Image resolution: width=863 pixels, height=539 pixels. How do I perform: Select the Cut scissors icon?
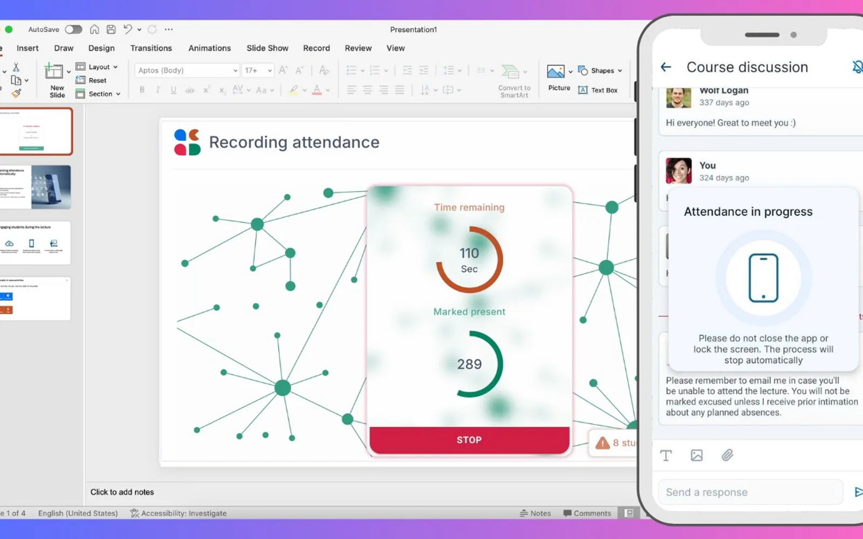pyautogui.click(x=16, y=67)
